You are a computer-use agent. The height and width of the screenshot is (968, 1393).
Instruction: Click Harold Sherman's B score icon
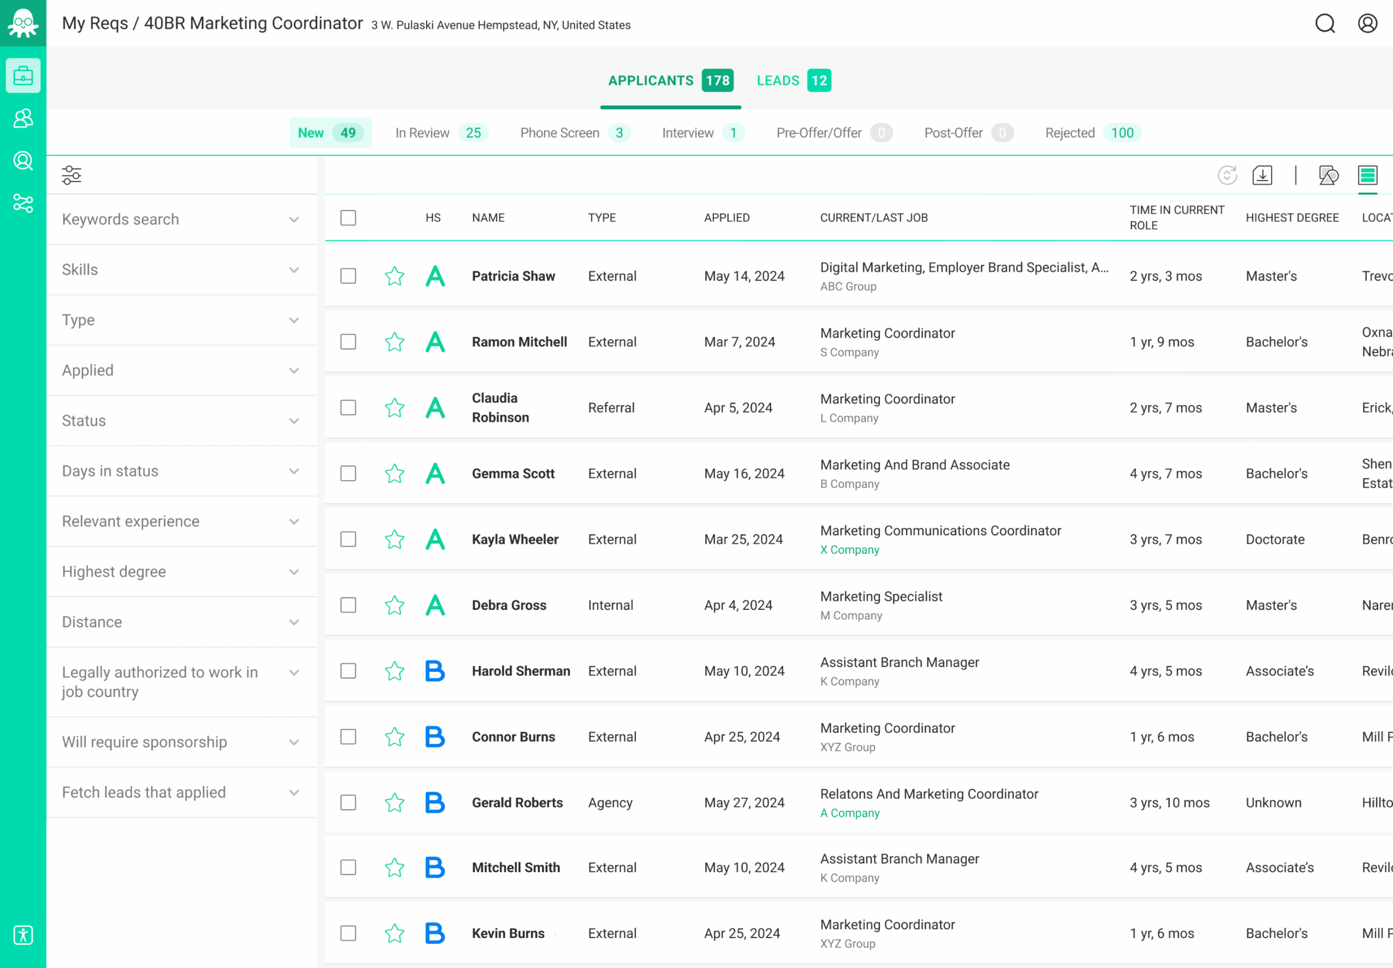point(435,671)
